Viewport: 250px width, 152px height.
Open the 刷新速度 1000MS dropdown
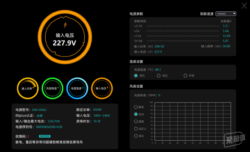[x=226, y=14]
